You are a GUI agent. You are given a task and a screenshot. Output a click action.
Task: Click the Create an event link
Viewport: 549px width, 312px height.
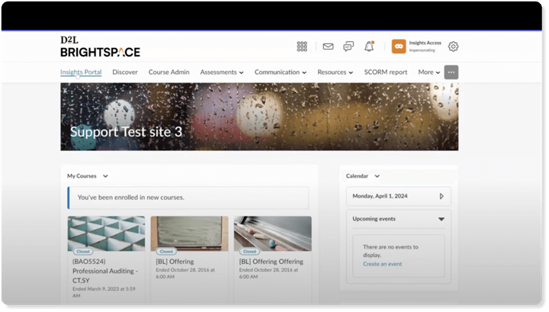[x=382, y=264]
